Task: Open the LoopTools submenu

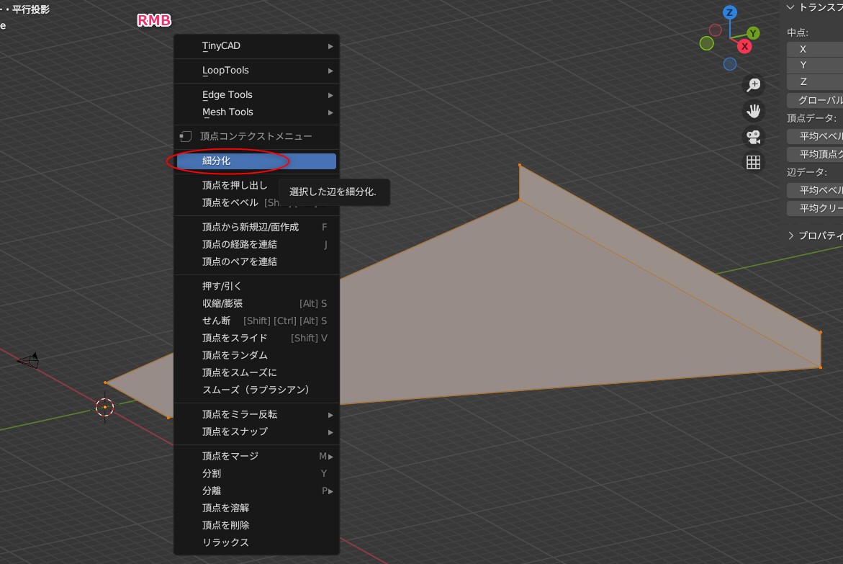Action: [x=256, y=71]
